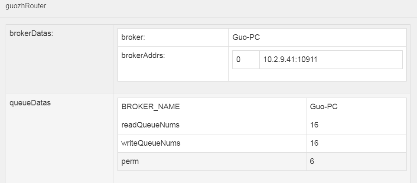Click the guozhRouter title text

click(26, 6)
